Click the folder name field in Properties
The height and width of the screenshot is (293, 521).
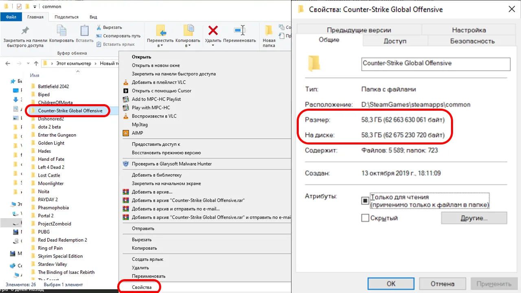click(x=436, y=64)
